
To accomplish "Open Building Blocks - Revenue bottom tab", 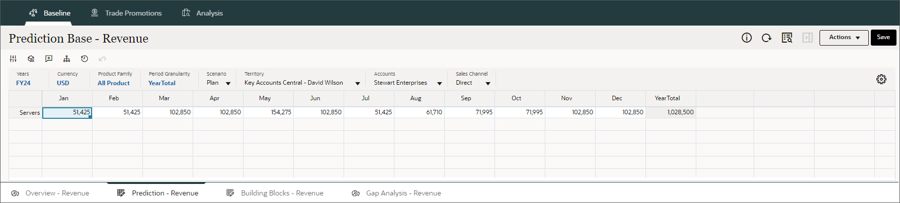I will click(x=275, y=193).
